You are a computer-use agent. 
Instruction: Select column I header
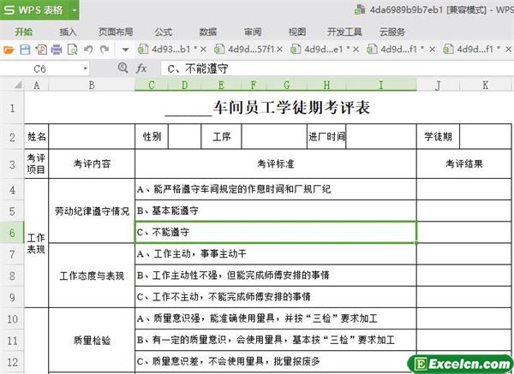(x=381, y=85)
